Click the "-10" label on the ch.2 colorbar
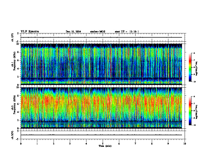 point(194,125)
